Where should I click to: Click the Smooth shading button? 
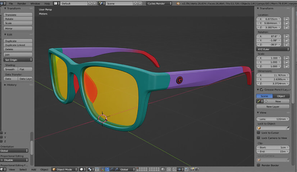(11, 70)
